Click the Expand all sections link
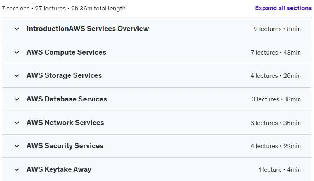The height and width of the screenshot is (181, 314). [x=283, y=8]
